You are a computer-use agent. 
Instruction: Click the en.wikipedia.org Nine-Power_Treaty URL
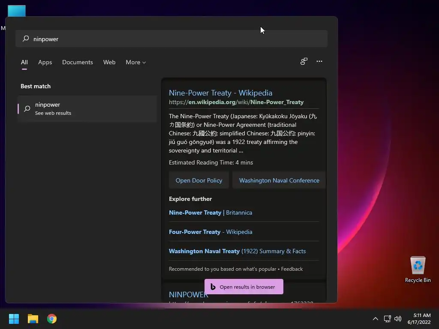coord(236,102)
